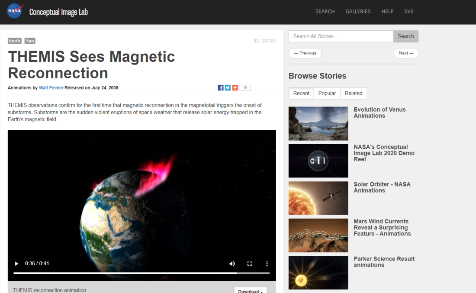The image size is (476, 293).
Task: Click the share count box showing 0
Action: coord(245,88)
